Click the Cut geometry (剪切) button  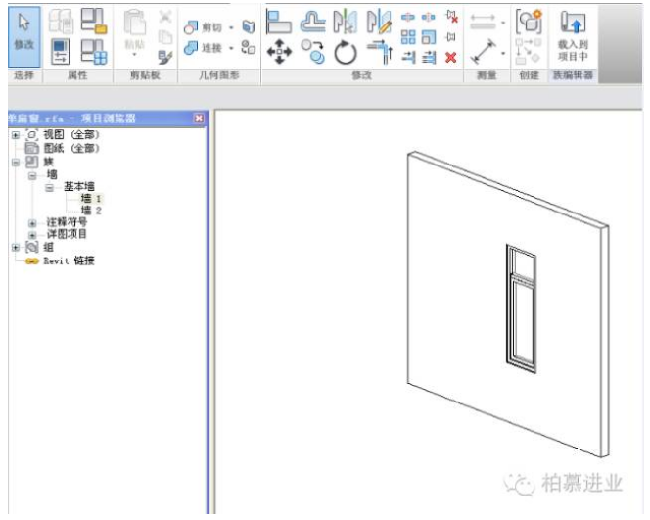point(203,27)
